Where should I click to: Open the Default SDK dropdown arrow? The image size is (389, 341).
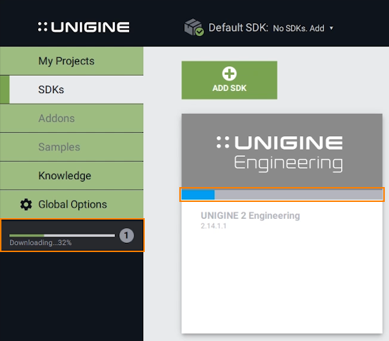pos(331,28)
